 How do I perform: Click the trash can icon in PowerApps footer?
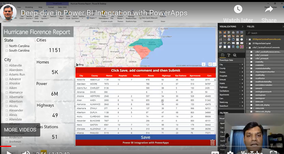point(213,142)
